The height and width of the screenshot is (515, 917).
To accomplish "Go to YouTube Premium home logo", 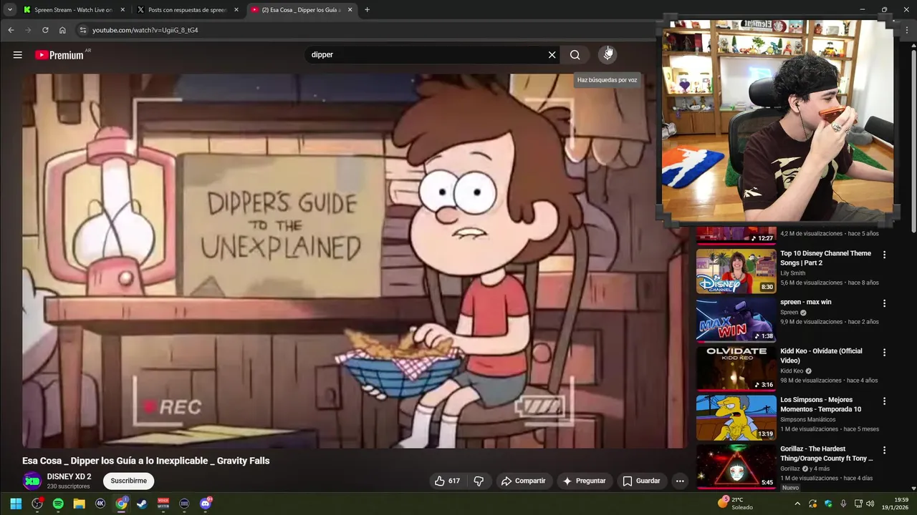I will pos(59,55).
